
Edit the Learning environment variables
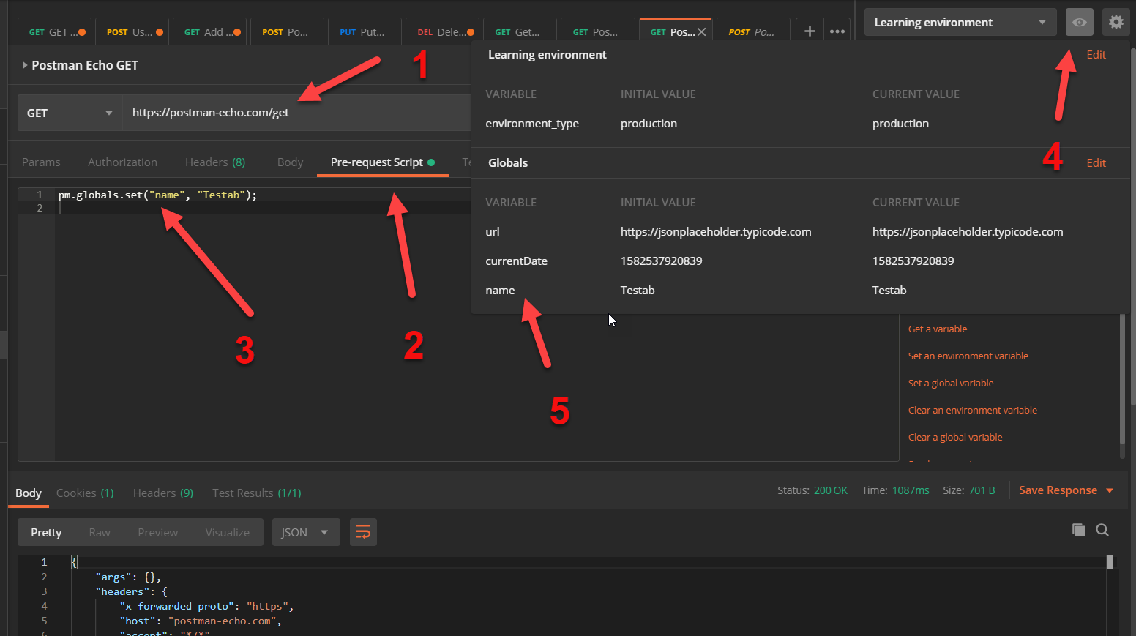tap(1096, 54)
